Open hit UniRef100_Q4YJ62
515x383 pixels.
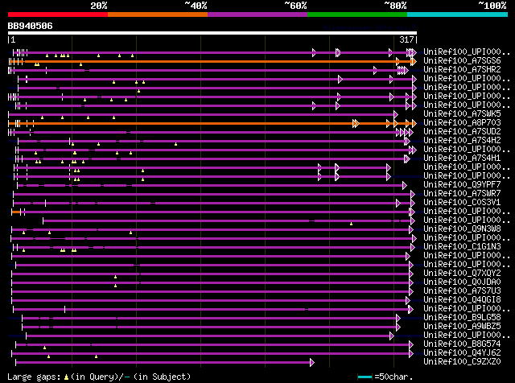tap(462, 353)
